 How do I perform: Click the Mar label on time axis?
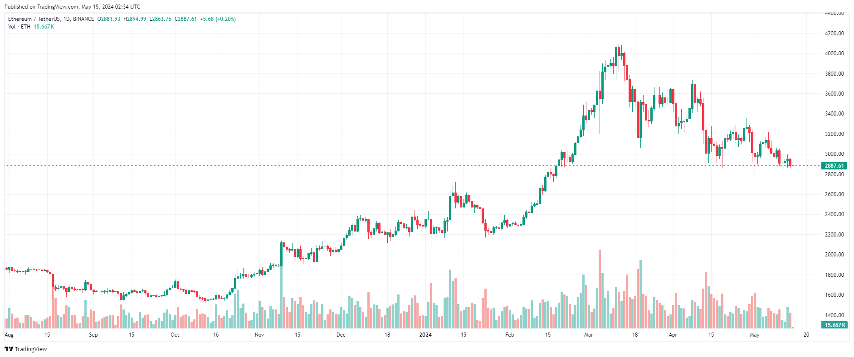[588, 335]
